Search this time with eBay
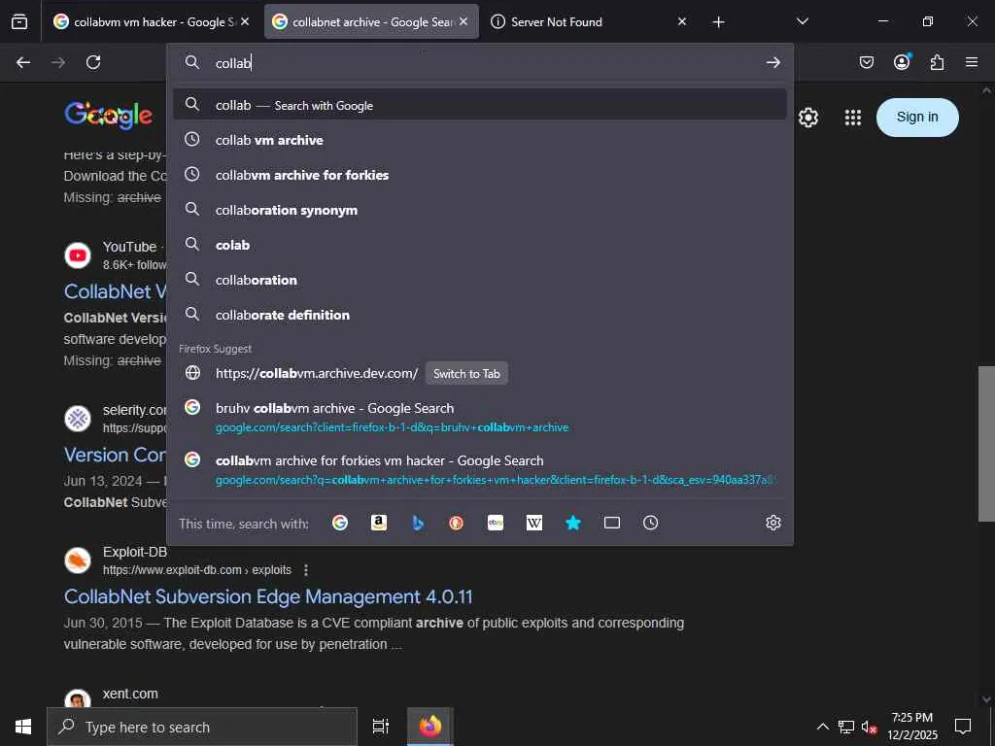This screenshot has height=746, width=995. coord(496,523)
